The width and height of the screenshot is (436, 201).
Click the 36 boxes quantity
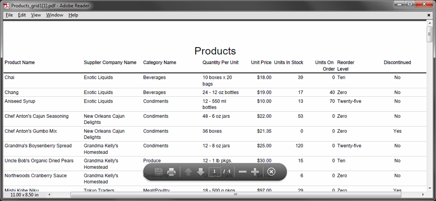tap(212, 131)
